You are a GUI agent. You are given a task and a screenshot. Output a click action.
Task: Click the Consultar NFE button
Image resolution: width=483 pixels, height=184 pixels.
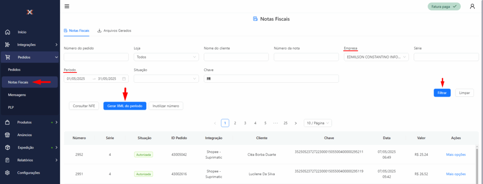coord(84,106)
